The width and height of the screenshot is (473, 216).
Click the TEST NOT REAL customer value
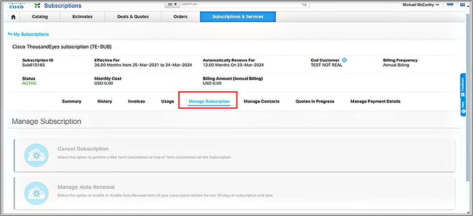click(327, 65)
